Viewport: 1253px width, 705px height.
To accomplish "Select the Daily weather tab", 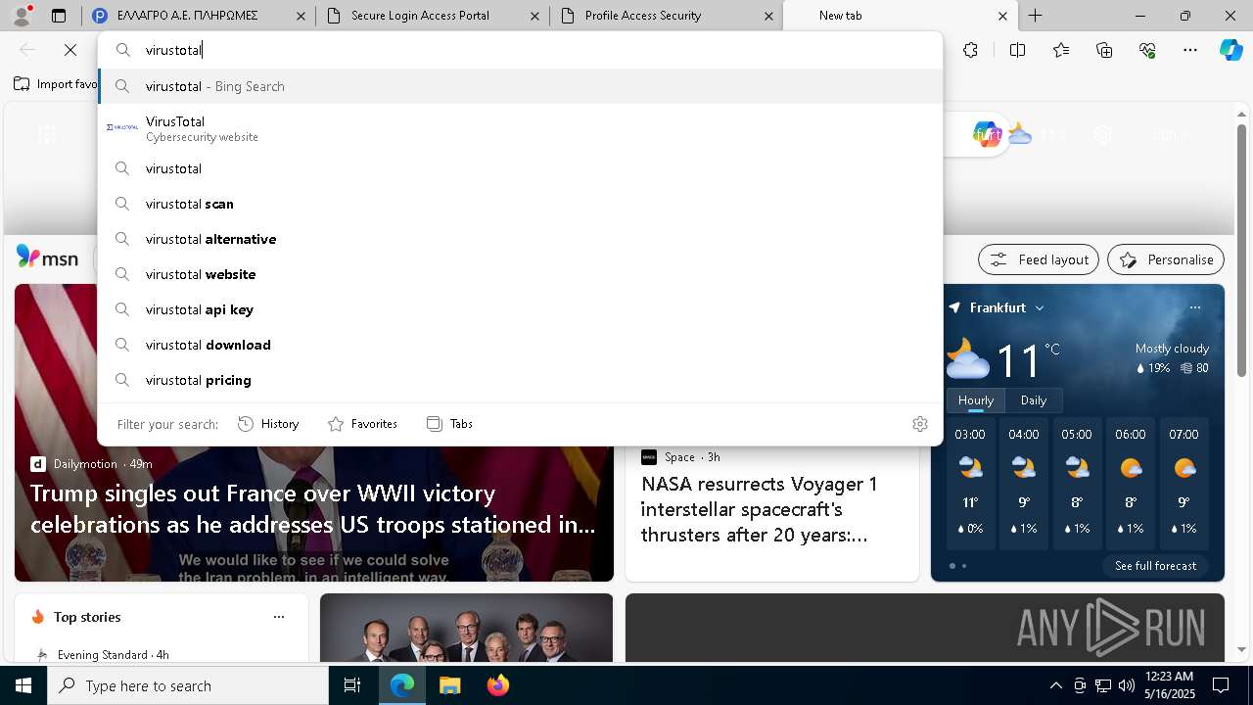I will 1034,399.
